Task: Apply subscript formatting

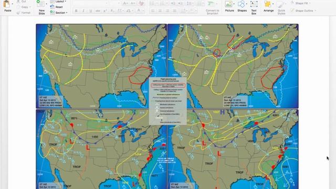Action: pos(112,10)
